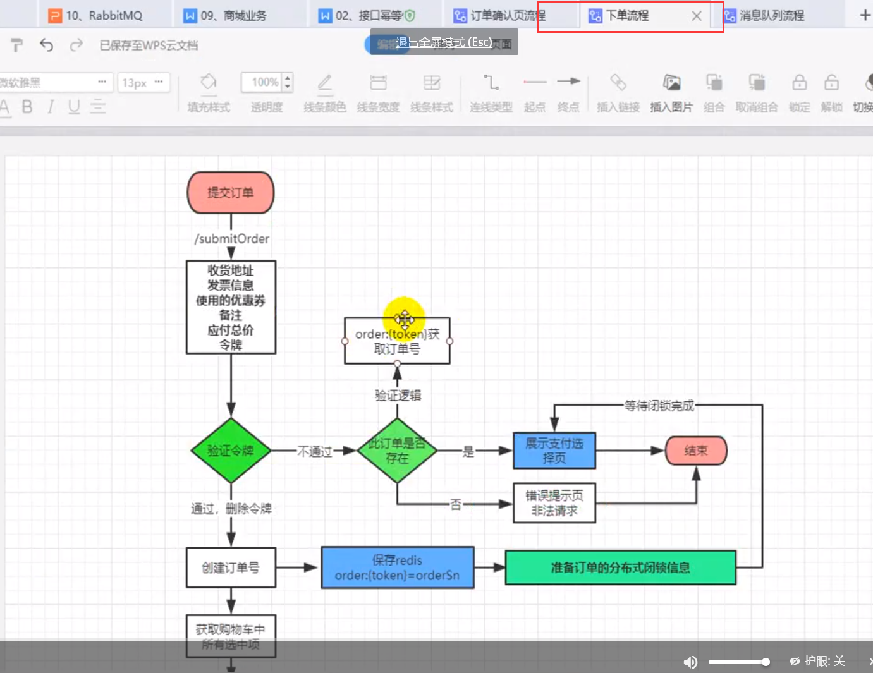
Task: Undo the last action
Action: (x=47, y=45)
